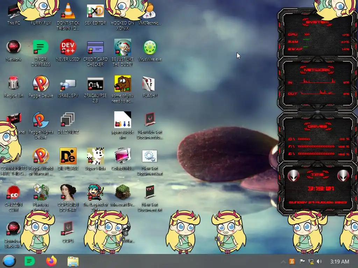Open New Rich Text Document file
The width and height of the screenshot is (358, 268).
(150, 125)
